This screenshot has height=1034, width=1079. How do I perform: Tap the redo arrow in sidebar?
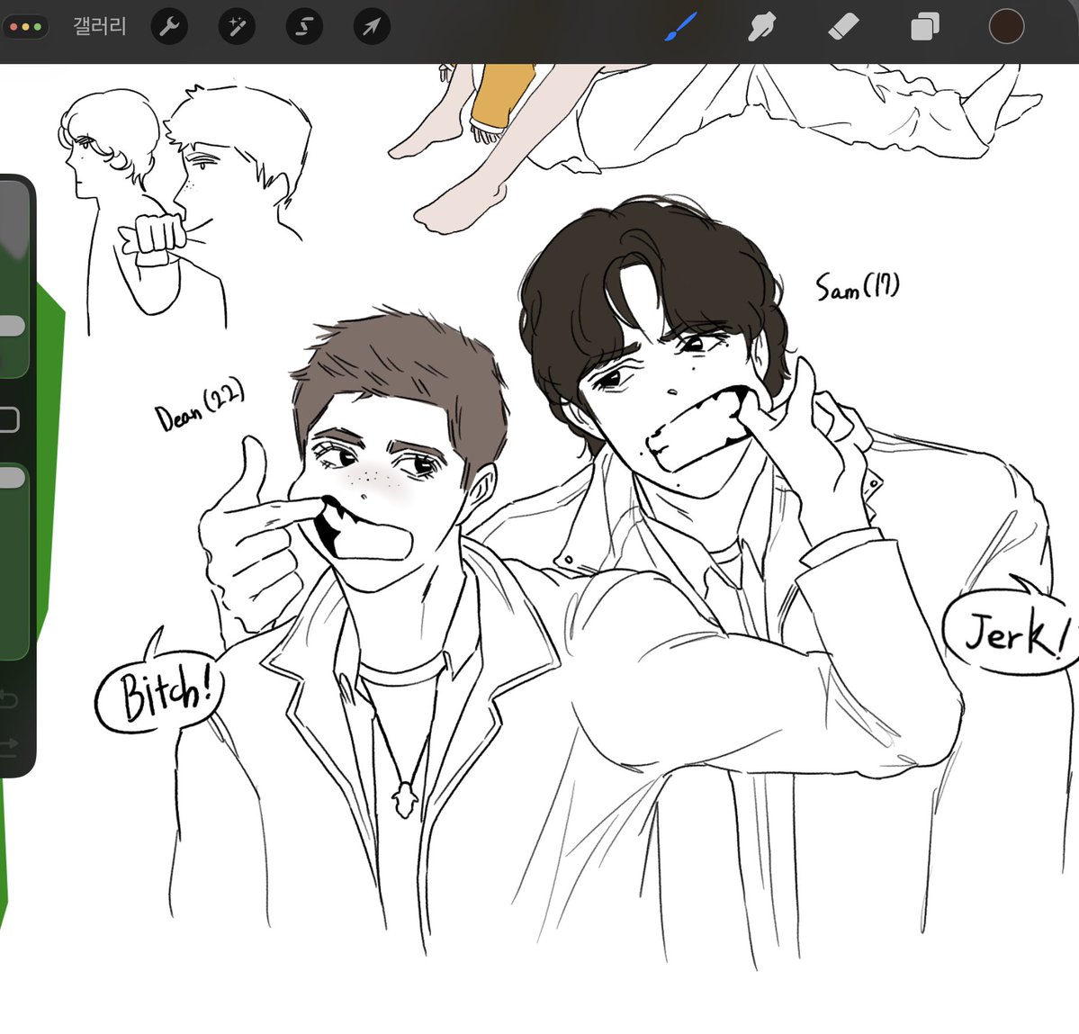(8, 746)
